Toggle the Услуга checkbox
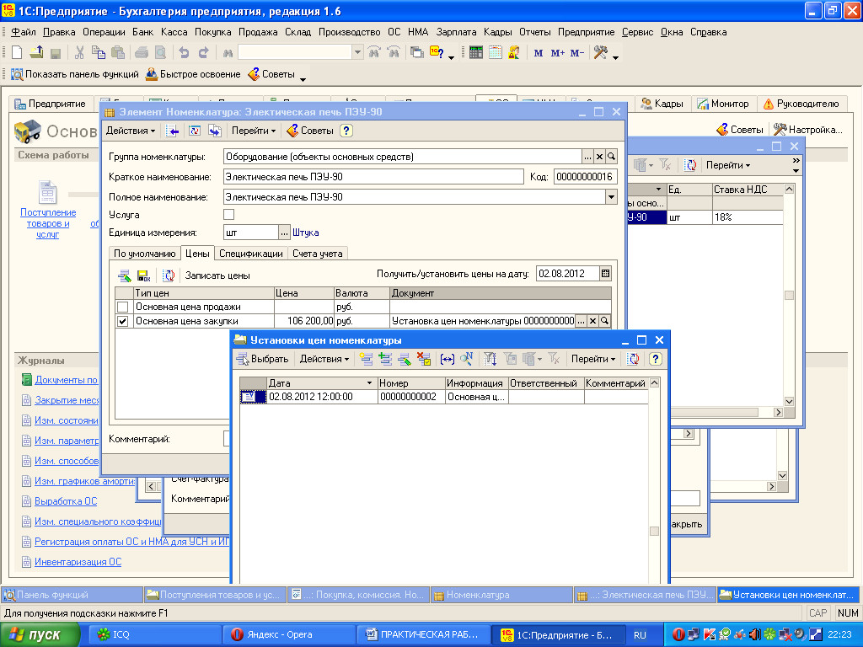This screenshot has height=647, width=863. [229, 215]
